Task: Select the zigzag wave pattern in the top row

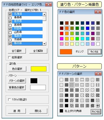Action: pyautogui.click(x=87, y=80)
